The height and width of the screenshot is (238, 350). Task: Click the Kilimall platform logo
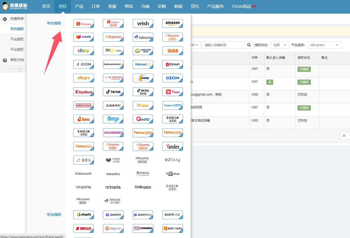(x=173, y=64)
